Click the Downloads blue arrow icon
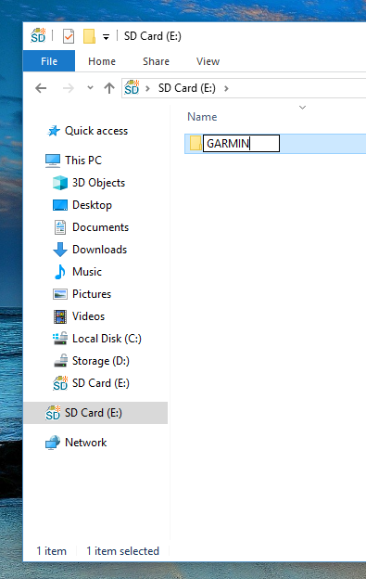Image resolution: width=366 pixels, height=579 pixels. tap(60, 250)
